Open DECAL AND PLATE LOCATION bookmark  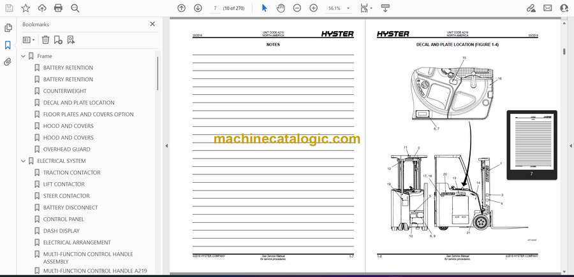(78, 103)
